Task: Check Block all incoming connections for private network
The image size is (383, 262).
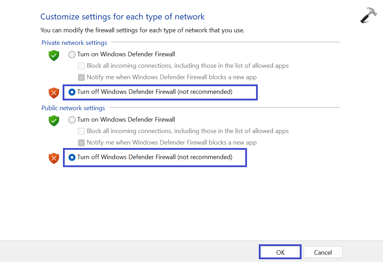Action: click(81, 66)
